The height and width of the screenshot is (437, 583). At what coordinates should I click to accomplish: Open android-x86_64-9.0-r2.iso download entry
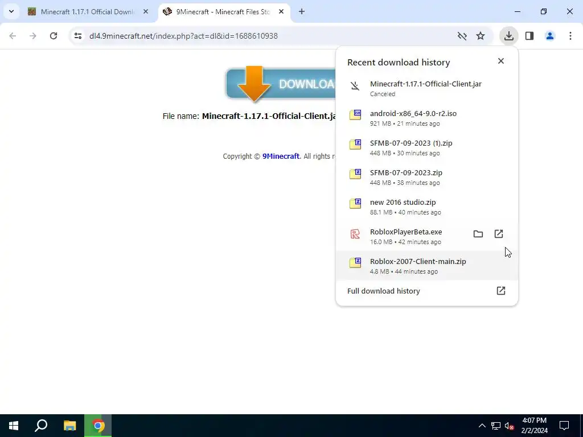[426, 118]
